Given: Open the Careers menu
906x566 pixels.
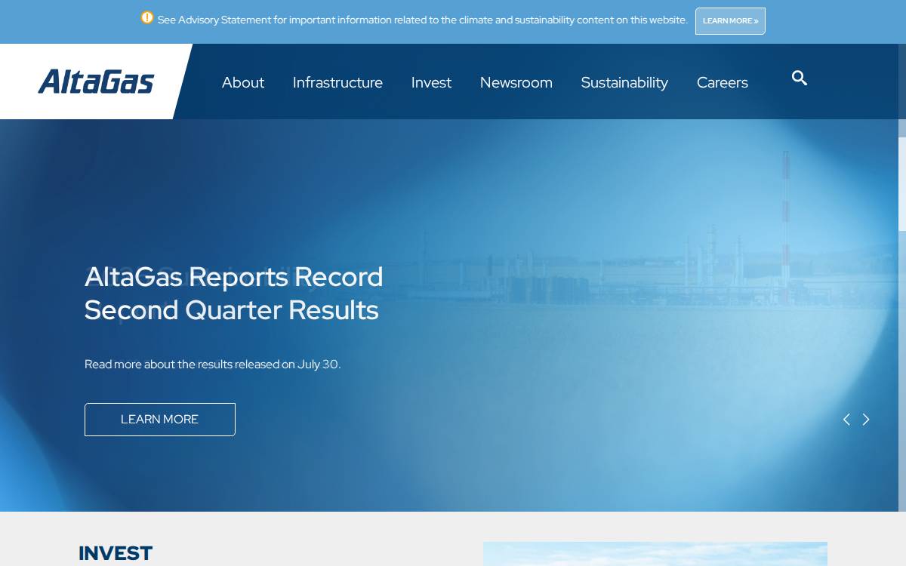Looking at the screenshot, I should pos(723,82).
